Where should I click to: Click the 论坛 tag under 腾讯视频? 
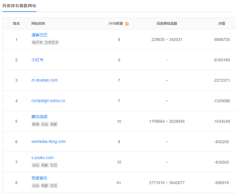[45, 124]
